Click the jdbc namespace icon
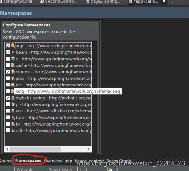 point(13,78)
